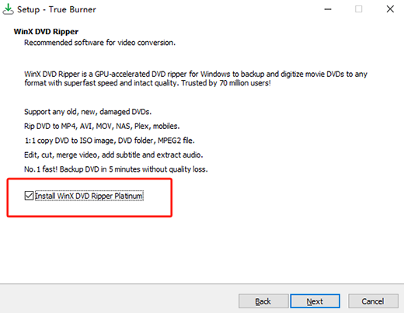
Task: Click the Setup - True Burner title text
Action: click(57, 9)
